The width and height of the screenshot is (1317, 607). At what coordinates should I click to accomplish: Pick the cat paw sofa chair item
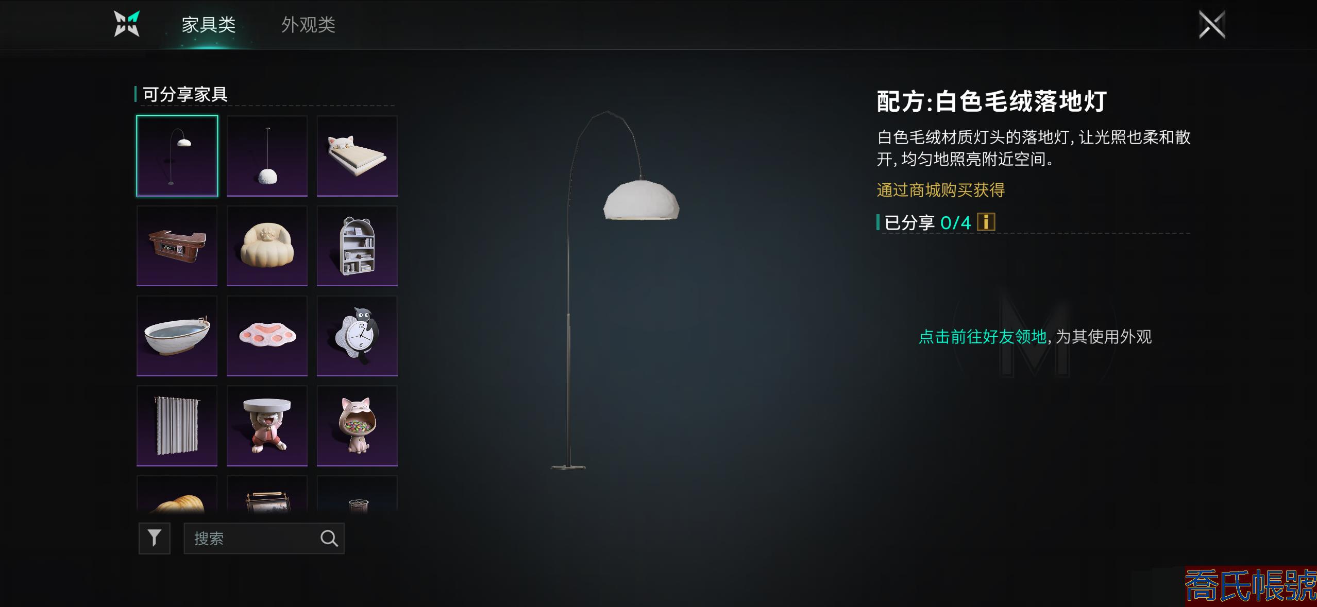click(267, 246)
